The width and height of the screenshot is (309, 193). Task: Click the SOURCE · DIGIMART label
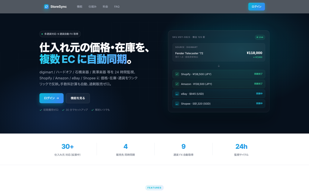tap(186, 47)
